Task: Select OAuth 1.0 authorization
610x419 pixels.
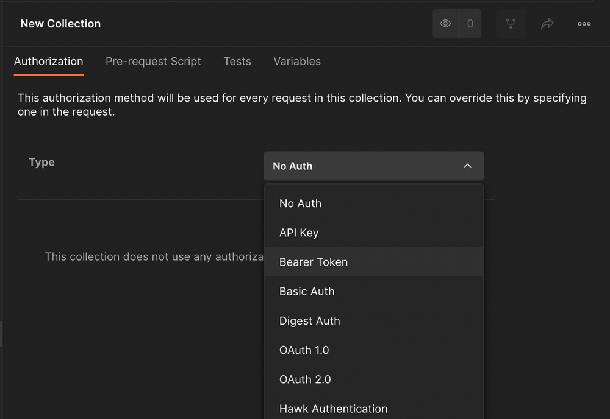Action: tap(304, 350)
